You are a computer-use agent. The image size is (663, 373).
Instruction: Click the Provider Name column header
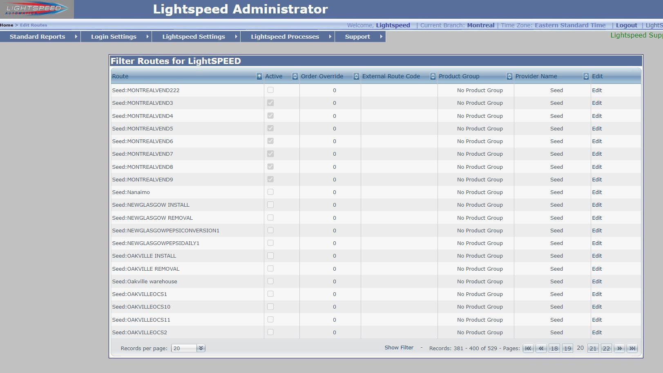[x=536, y=76]
